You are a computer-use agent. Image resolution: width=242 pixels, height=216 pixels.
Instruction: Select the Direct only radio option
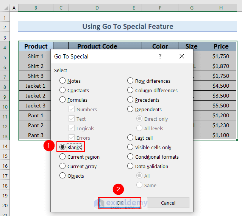[x=152, y=119]
